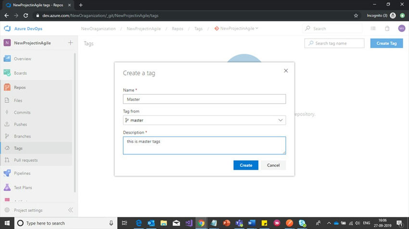Open the Repos breadcrumb link

click(178, 29)
